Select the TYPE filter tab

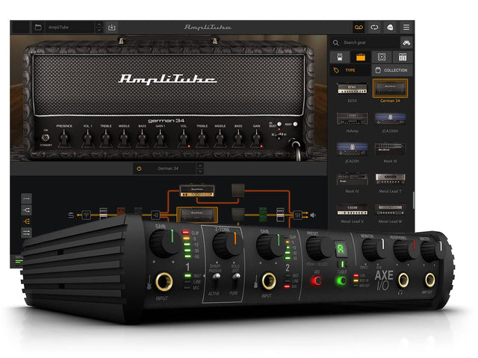[350, 70]
